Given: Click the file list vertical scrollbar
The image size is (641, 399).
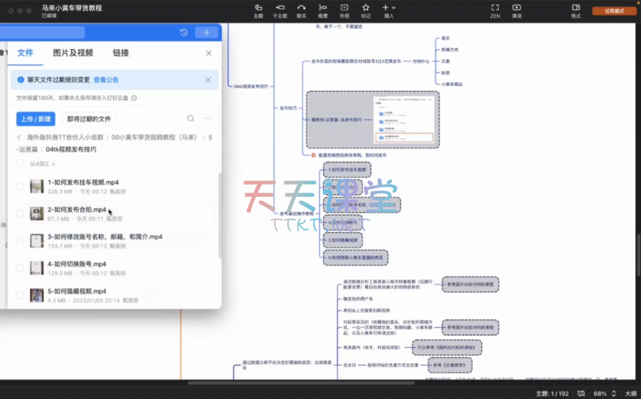Looking at the screenshot, I should click(x=219, y=216).
